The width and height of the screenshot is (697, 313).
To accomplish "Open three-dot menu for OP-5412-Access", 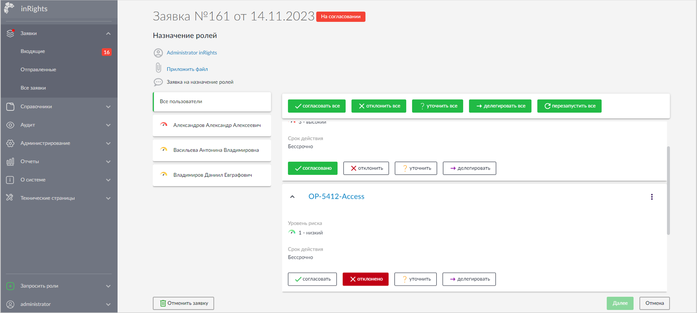I will 652,197.
